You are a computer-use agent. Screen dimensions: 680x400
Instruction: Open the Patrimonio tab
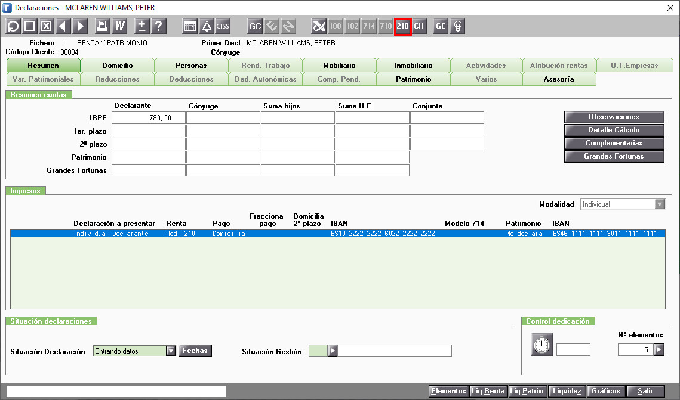pyautogui.click(x=414, y=79)
